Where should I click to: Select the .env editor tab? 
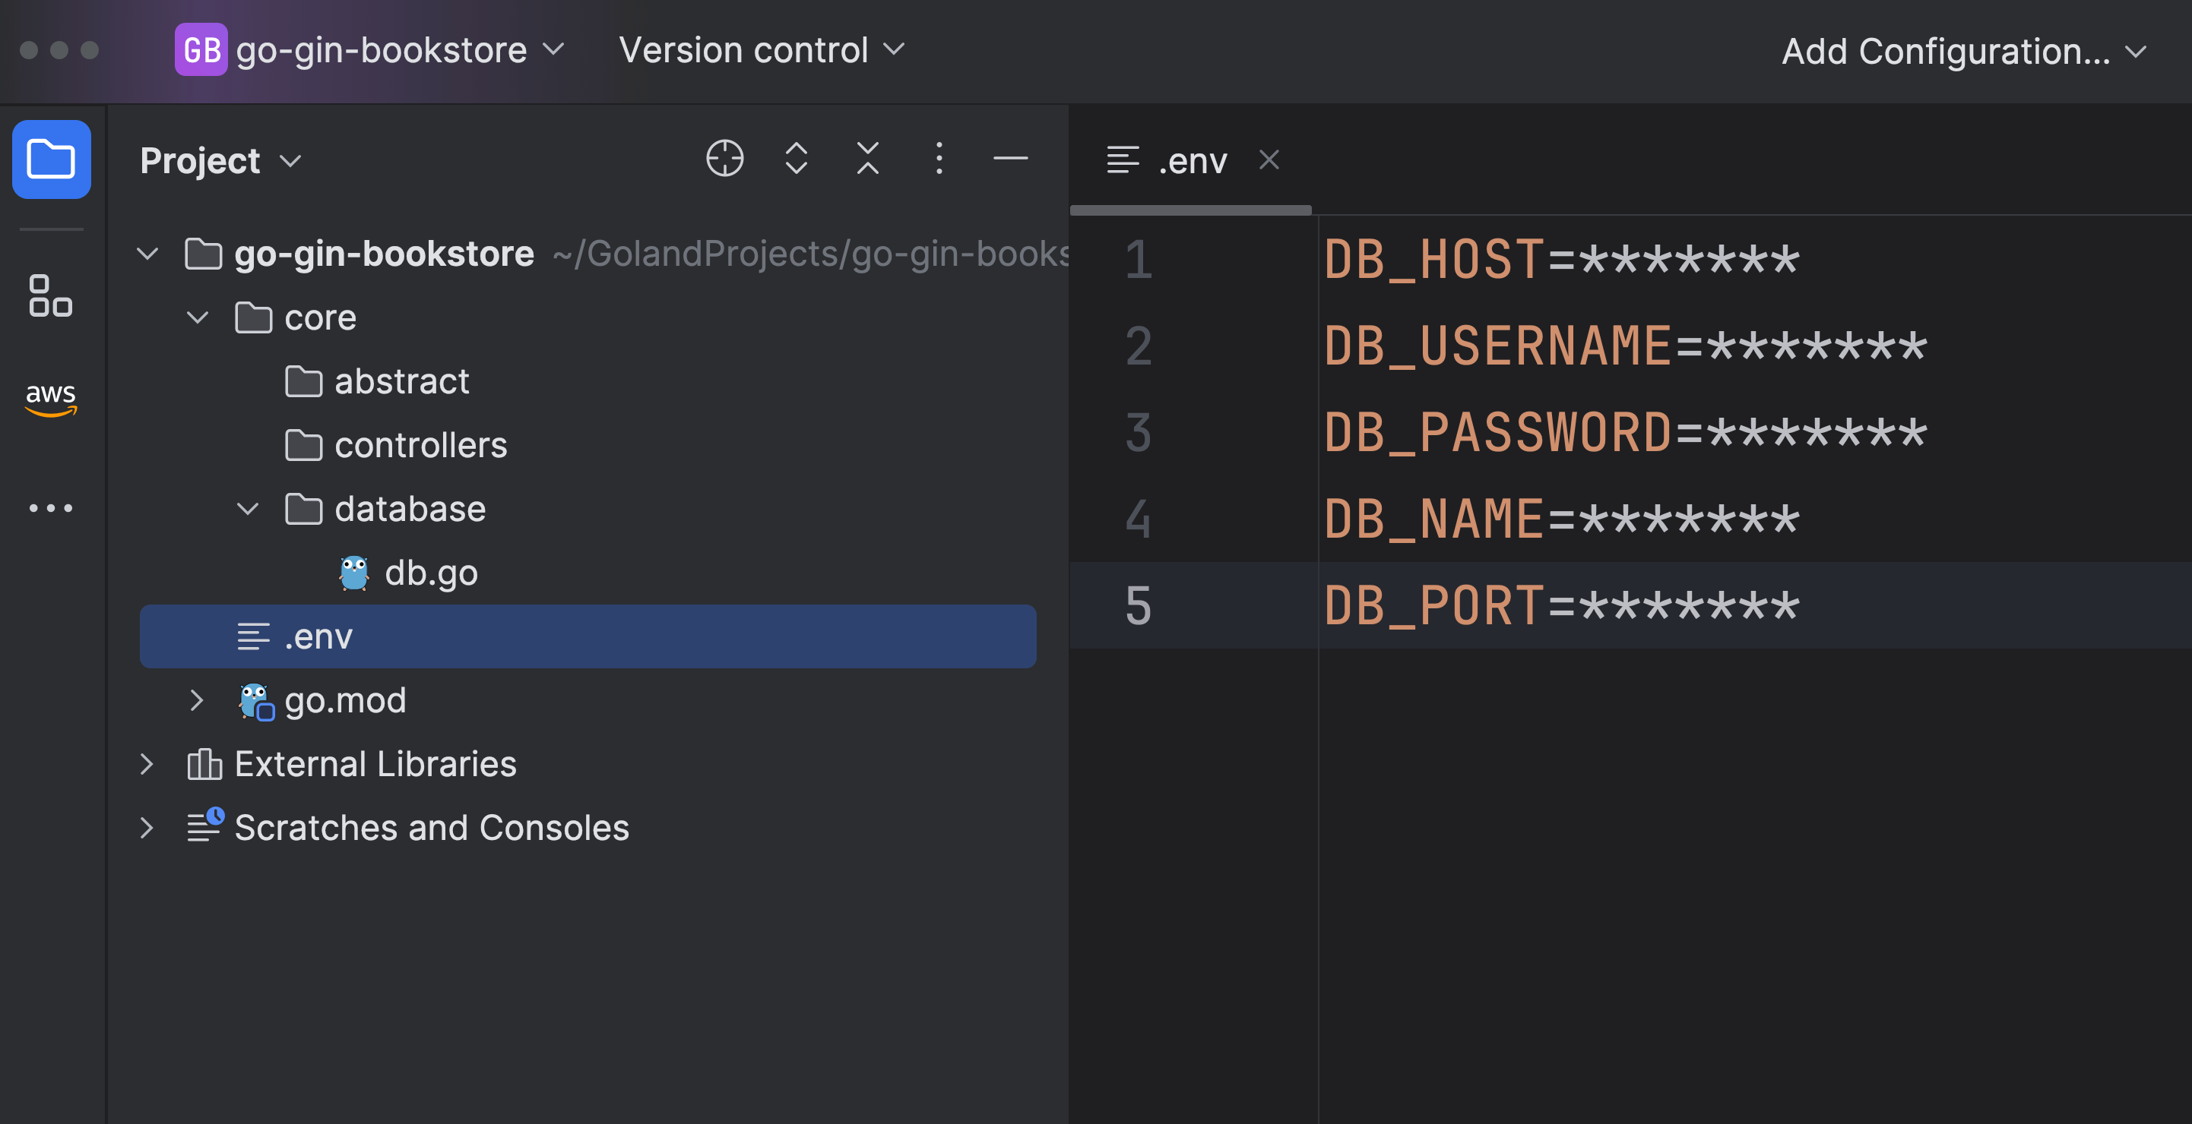pos(1191,161)
